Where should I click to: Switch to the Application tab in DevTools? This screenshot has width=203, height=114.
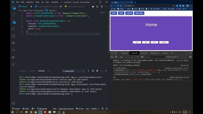(155, 53)
